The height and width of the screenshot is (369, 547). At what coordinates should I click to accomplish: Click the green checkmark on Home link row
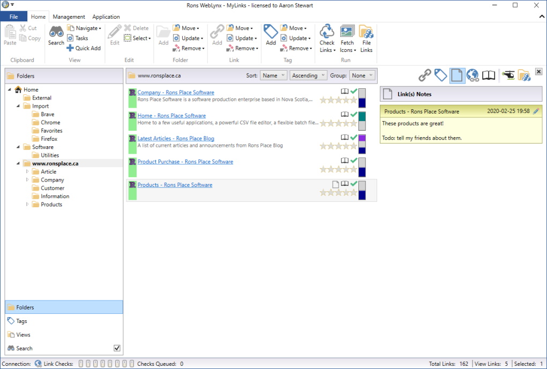click(x=354, y=115)
